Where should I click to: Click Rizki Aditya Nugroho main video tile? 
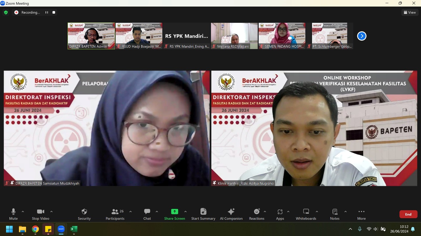click(314, 128)
